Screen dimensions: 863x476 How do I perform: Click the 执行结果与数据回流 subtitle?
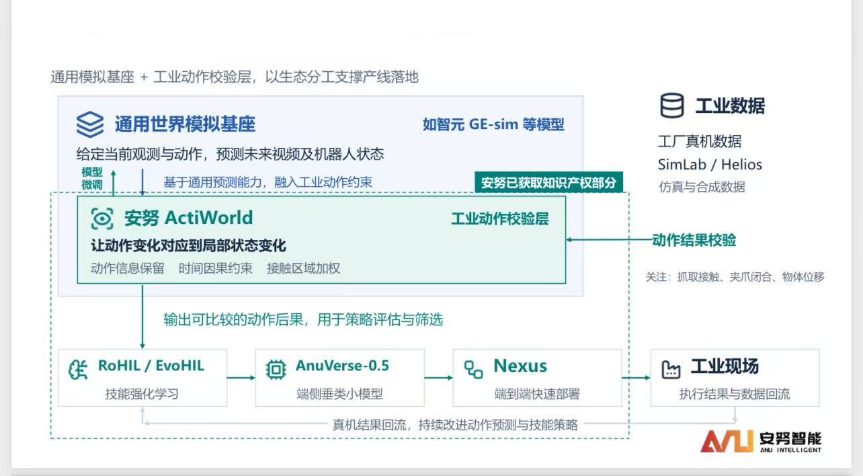[735, 394]
